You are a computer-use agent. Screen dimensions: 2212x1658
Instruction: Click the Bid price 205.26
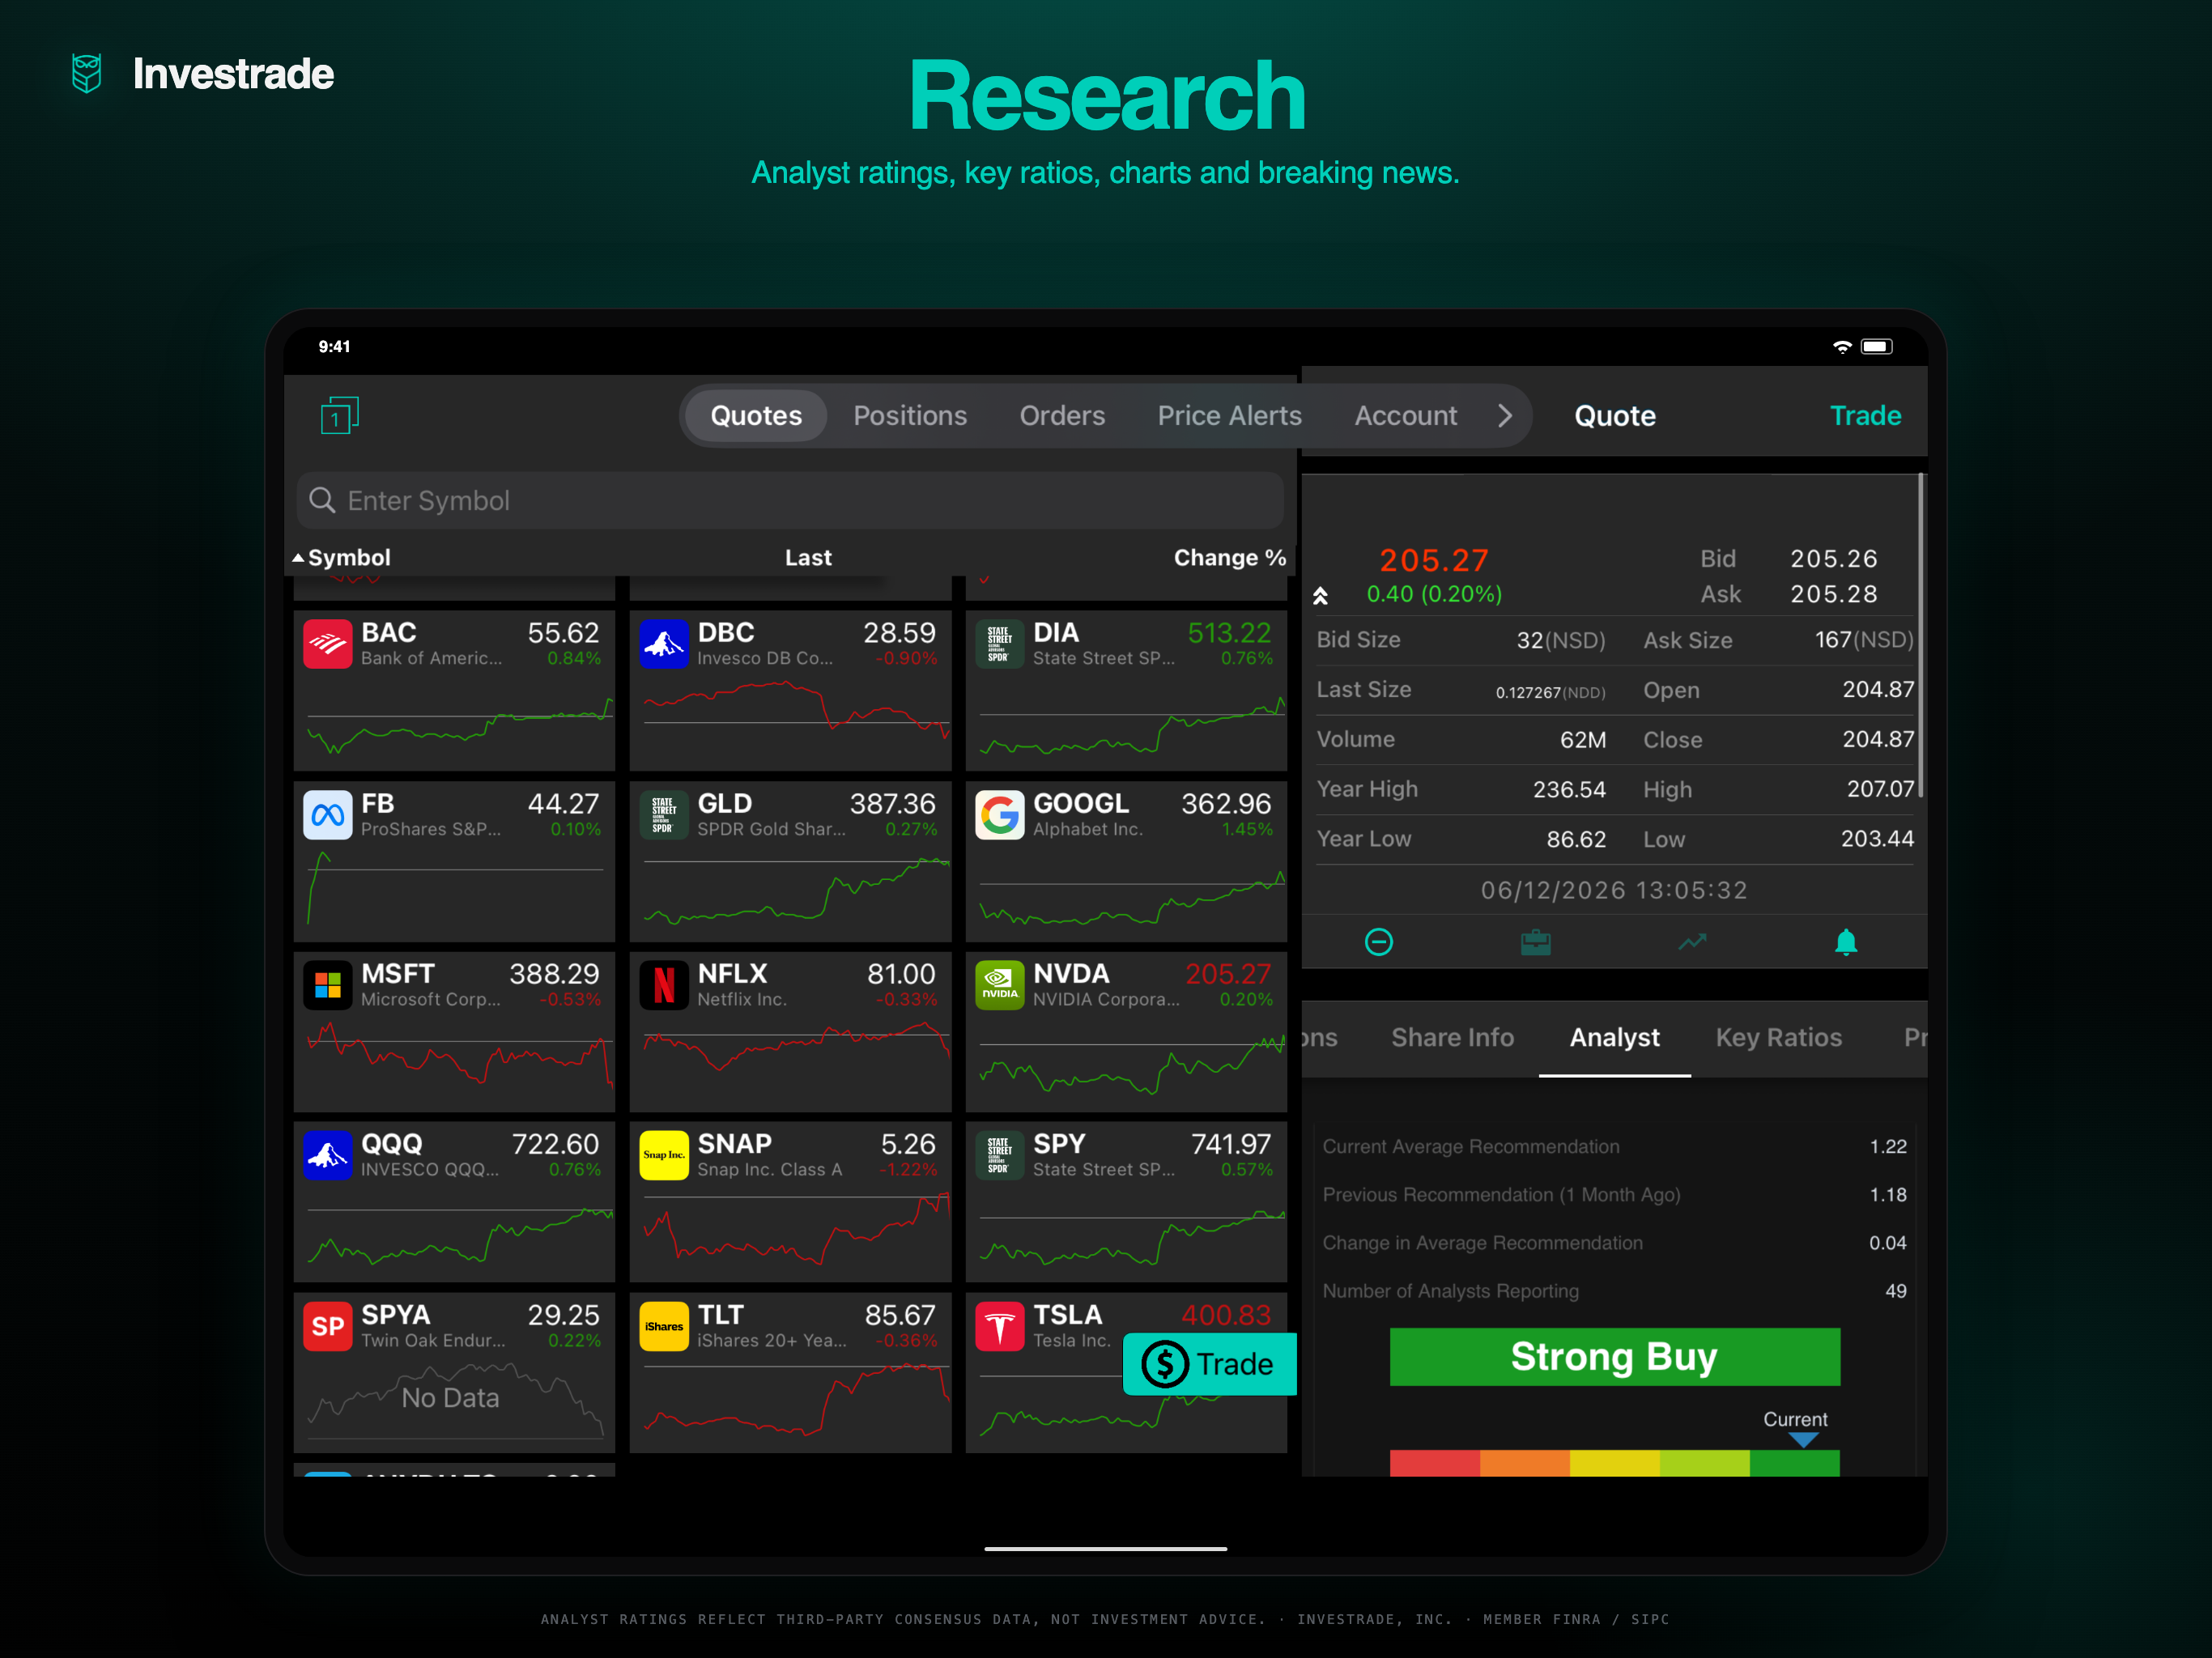click(x=1833, y=558)
